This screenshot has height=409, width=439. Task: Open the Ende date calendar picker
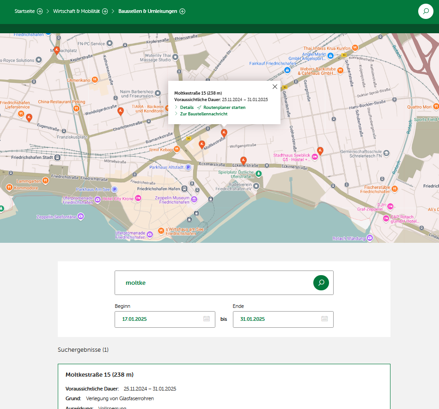324,319
